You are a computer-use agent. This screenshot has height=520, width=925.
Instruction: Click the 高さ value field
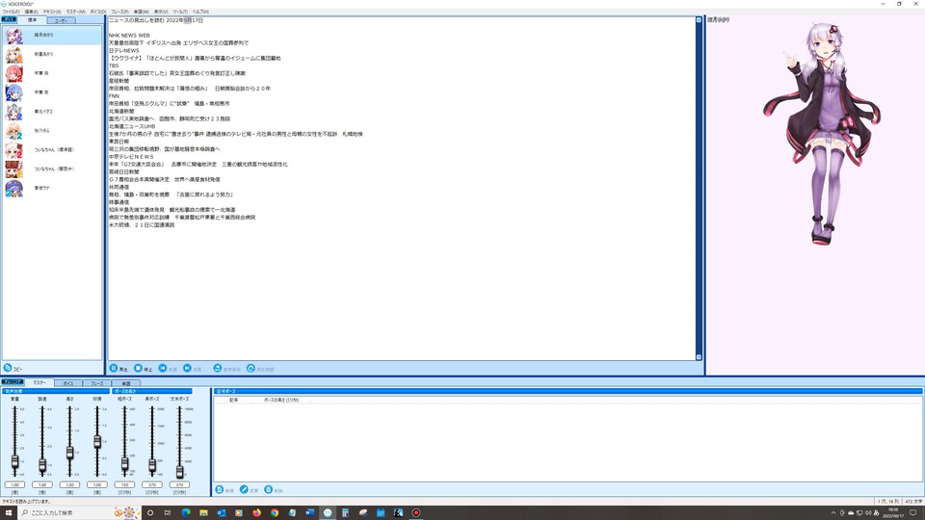pyautogui.click(x=69, y=484)
